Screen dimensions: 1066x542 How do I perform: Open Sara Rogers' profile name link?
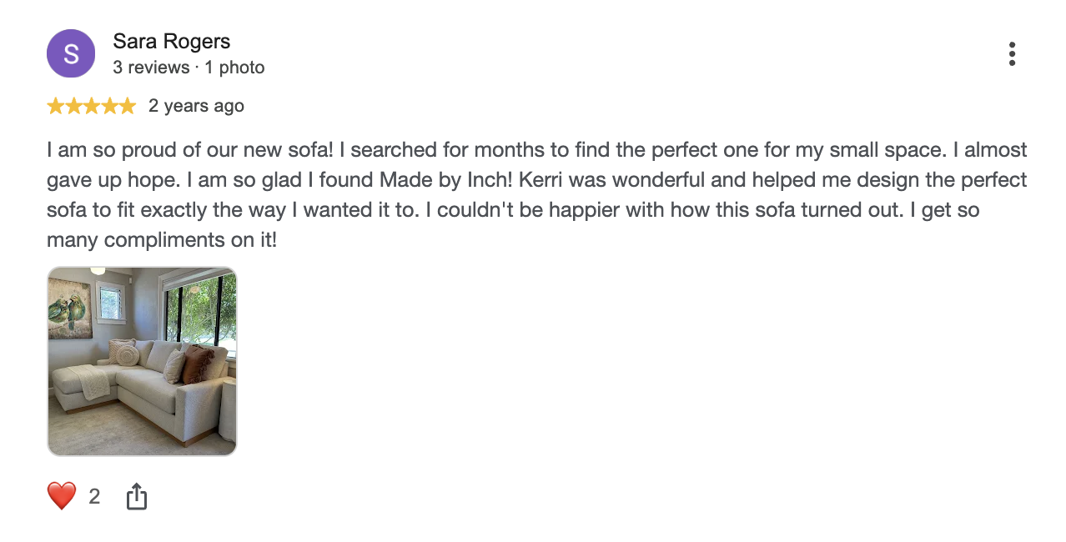172,41
